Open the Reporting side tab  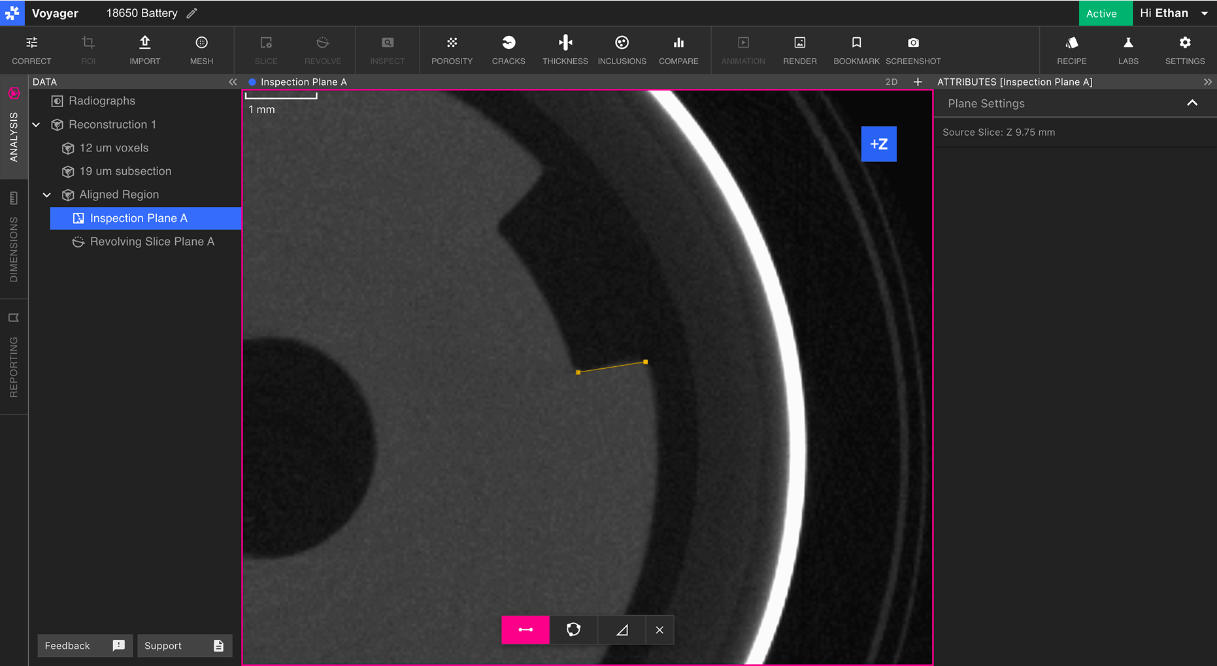pyautogui.click(x=14, y=356)
